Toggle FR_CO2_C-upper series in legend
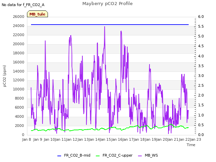Viewport: 216px width, 162px height. 114,155
